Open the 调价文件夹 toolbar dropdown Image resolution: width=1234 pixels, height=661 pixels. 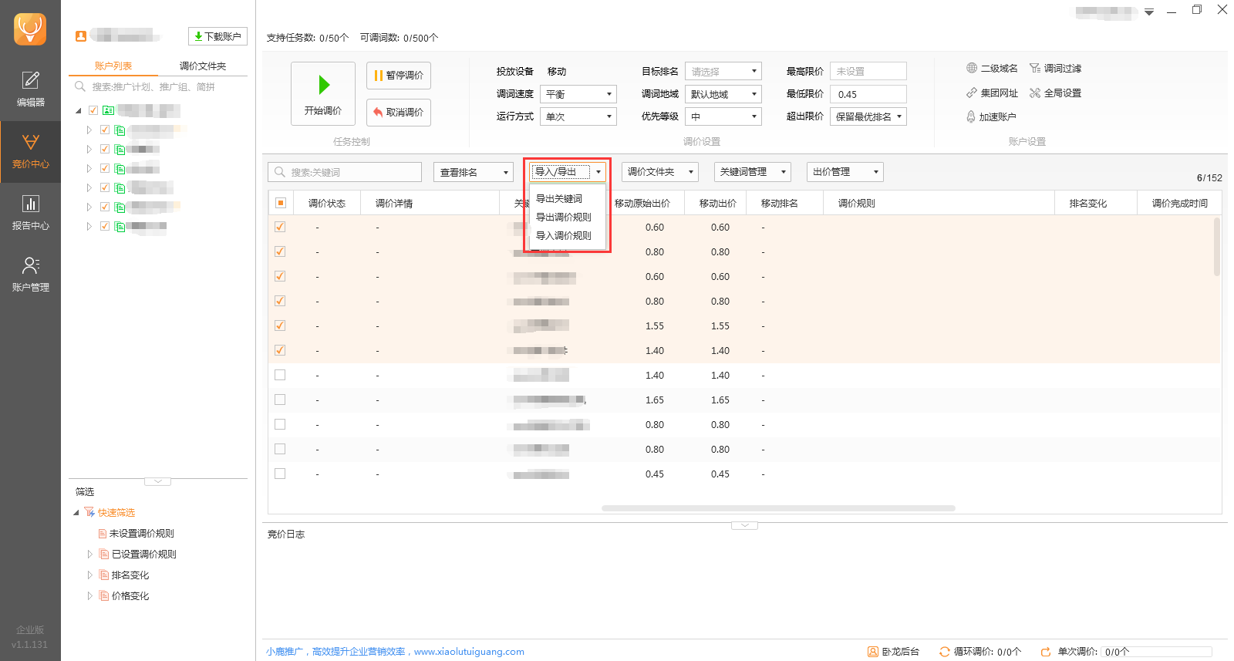[x=660, y=172]
